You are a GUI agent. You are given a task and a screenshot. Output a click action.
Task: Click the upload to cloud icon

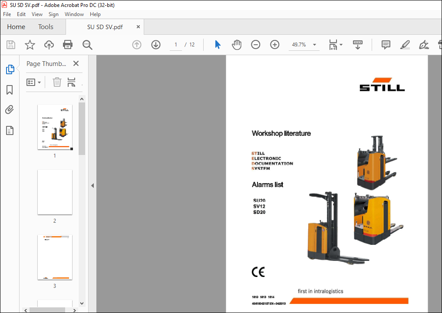[x=49, y=45]
